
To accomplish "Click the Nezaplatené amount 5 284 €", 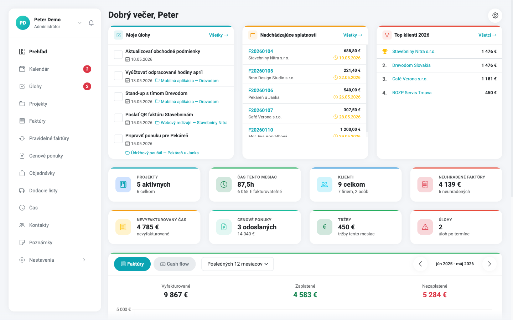I will pyautogui.click(x=435, y=295).
